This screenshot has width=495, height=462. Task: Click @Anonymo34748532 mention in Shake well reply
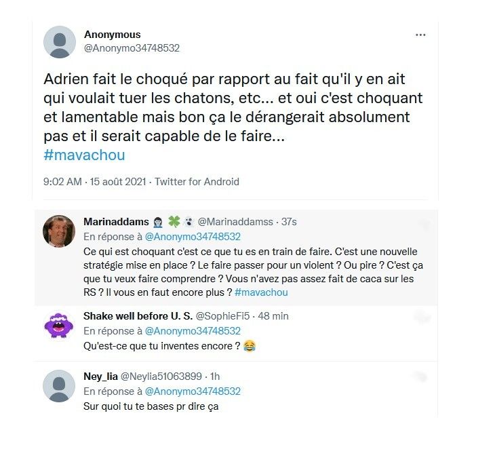click(x=193, y=330)
